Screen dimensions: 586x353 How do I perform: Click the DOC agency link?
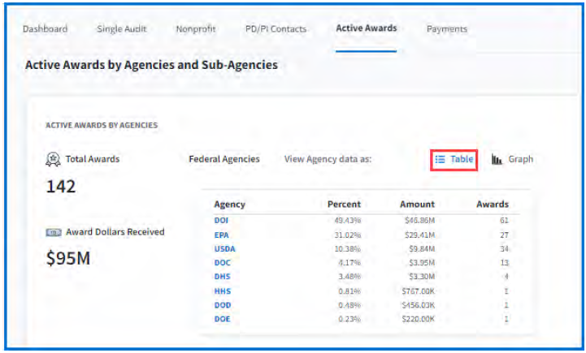222,263
